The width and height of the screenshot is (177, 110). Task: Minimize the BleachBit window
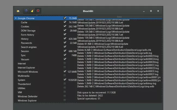144,11
